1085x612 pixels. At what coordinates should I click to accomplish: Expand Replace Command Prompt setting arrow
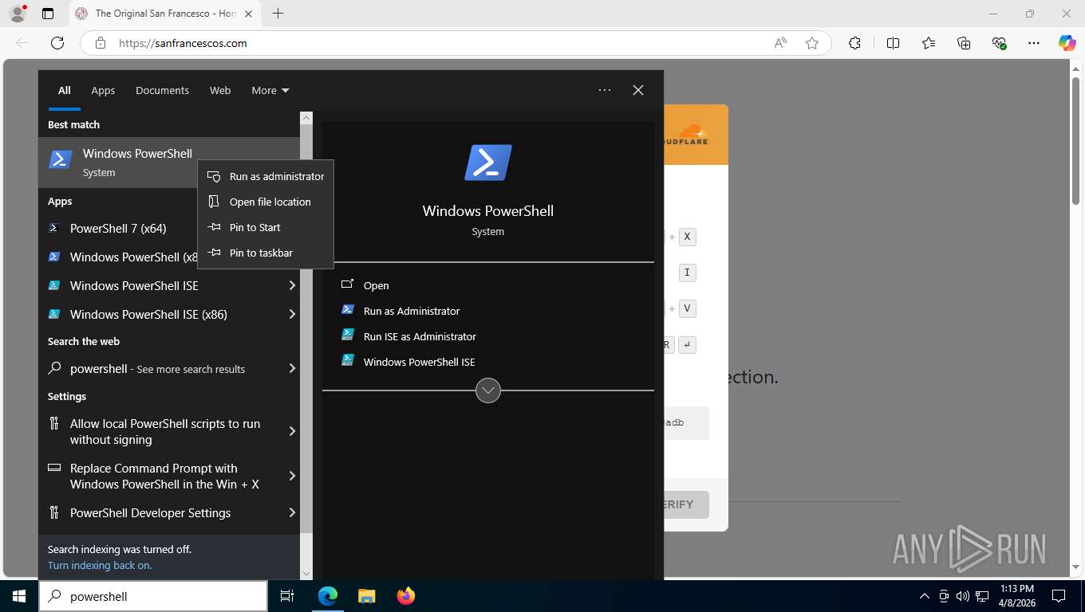click(x=292, y=476)
